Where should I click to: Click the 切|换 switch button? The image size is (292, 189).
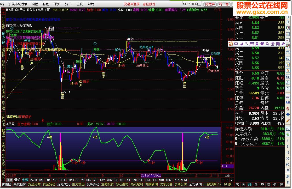[x=227, y=184]
